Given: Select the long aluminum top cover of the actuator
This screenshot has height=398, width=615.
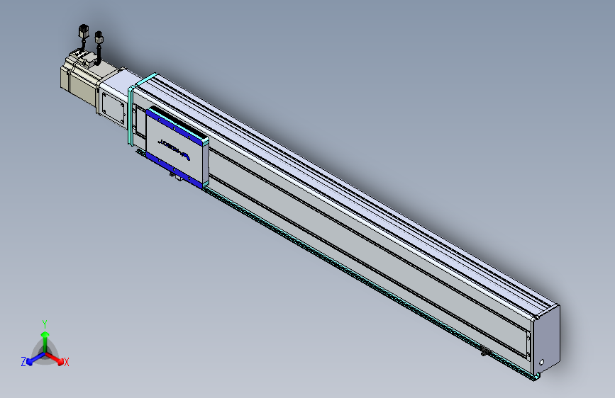Looking at the screenshot, I should coord(345,193).
